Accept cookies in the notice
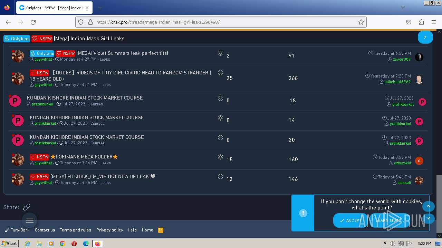The image size is (442, 248). point(351,220)
